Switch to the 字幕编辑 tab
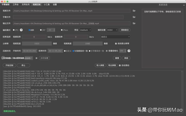This screenshot has width=186, height=116. click(5, 4)
